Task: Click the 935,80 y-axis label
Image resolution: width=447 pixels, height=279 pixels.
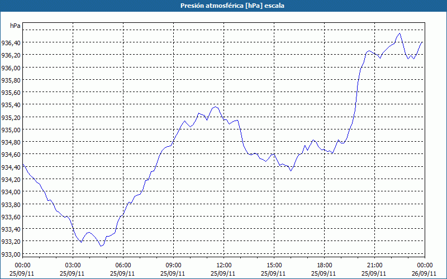Action: [11, 80]
